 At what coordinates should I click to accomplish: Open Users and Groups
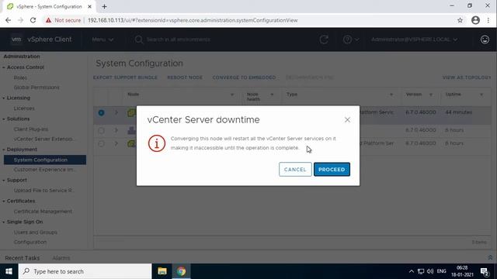[36, 232]
